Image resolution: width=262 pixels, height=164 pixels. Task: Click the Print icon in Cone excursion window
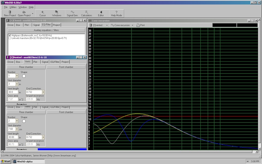(x=138, y=25)
